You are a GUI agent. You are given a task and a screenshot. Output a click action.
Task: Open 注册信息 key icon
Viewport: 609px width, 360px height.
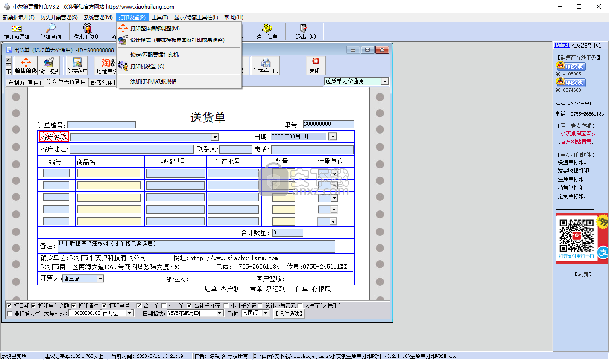pos(267,32)
